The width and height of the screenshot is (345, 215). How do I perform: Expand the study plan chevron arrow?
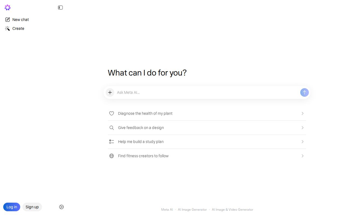[302, 142]
